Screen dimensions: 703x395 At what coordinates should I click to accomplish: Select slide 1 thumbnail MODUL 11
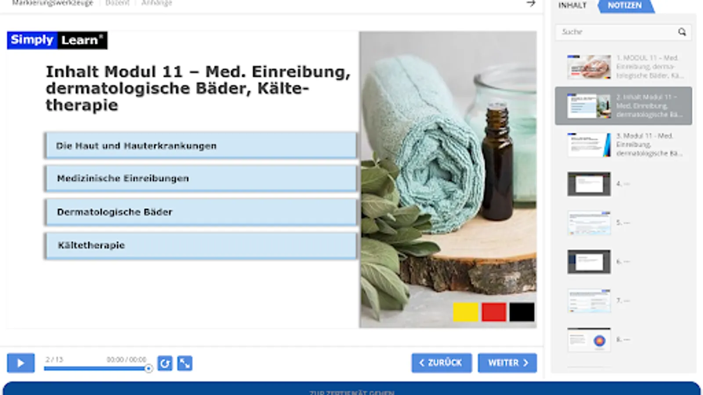pos(589,67)
